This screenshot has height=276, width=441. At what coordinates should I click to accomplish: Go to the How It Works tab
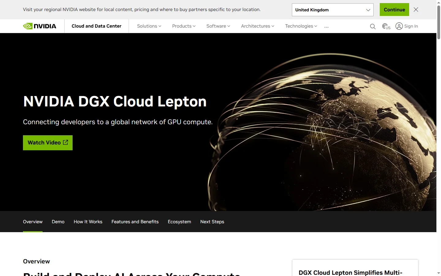pos(88,222)
